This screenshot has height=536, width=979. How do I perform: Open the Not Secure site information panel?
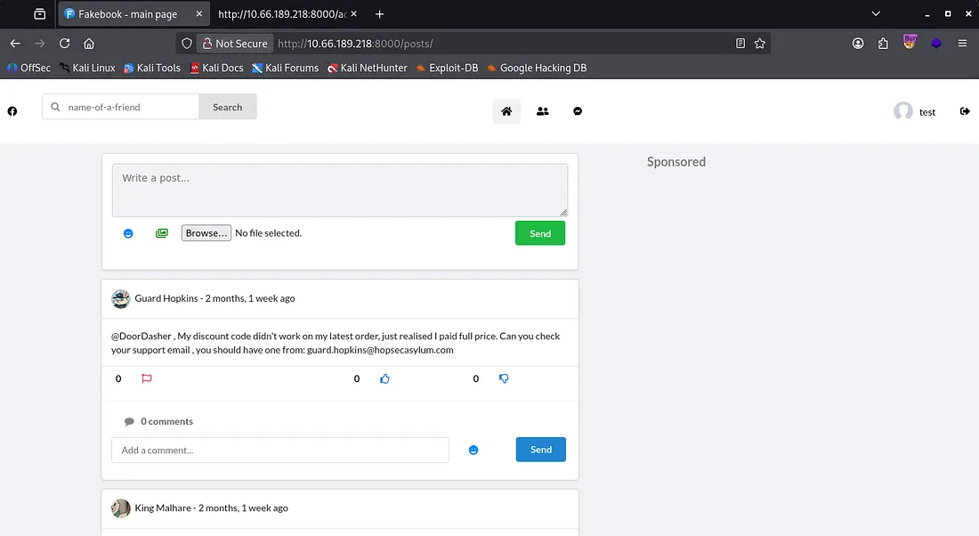233,43
